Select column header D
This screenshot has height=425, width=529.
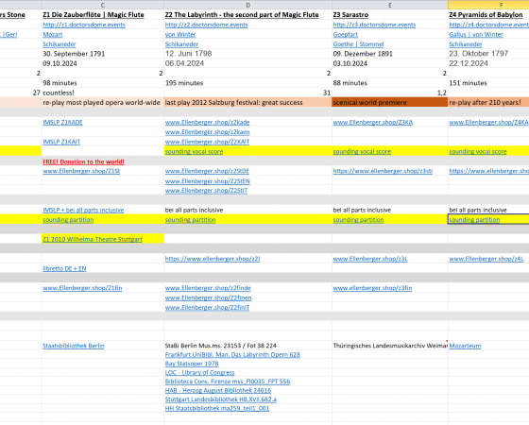tap(247, 5)
